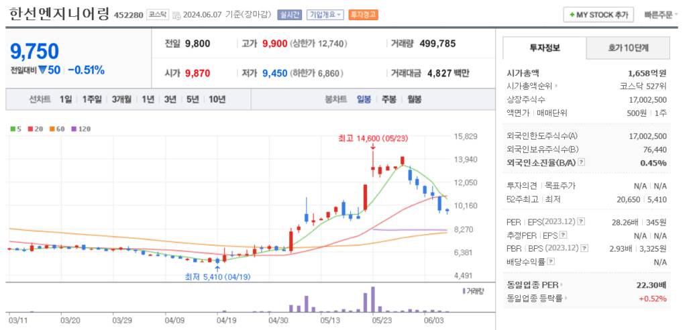Click the stock code 452280
This screenshot has height=330, width=687.
pyautogui.click(x=128, y=15)
